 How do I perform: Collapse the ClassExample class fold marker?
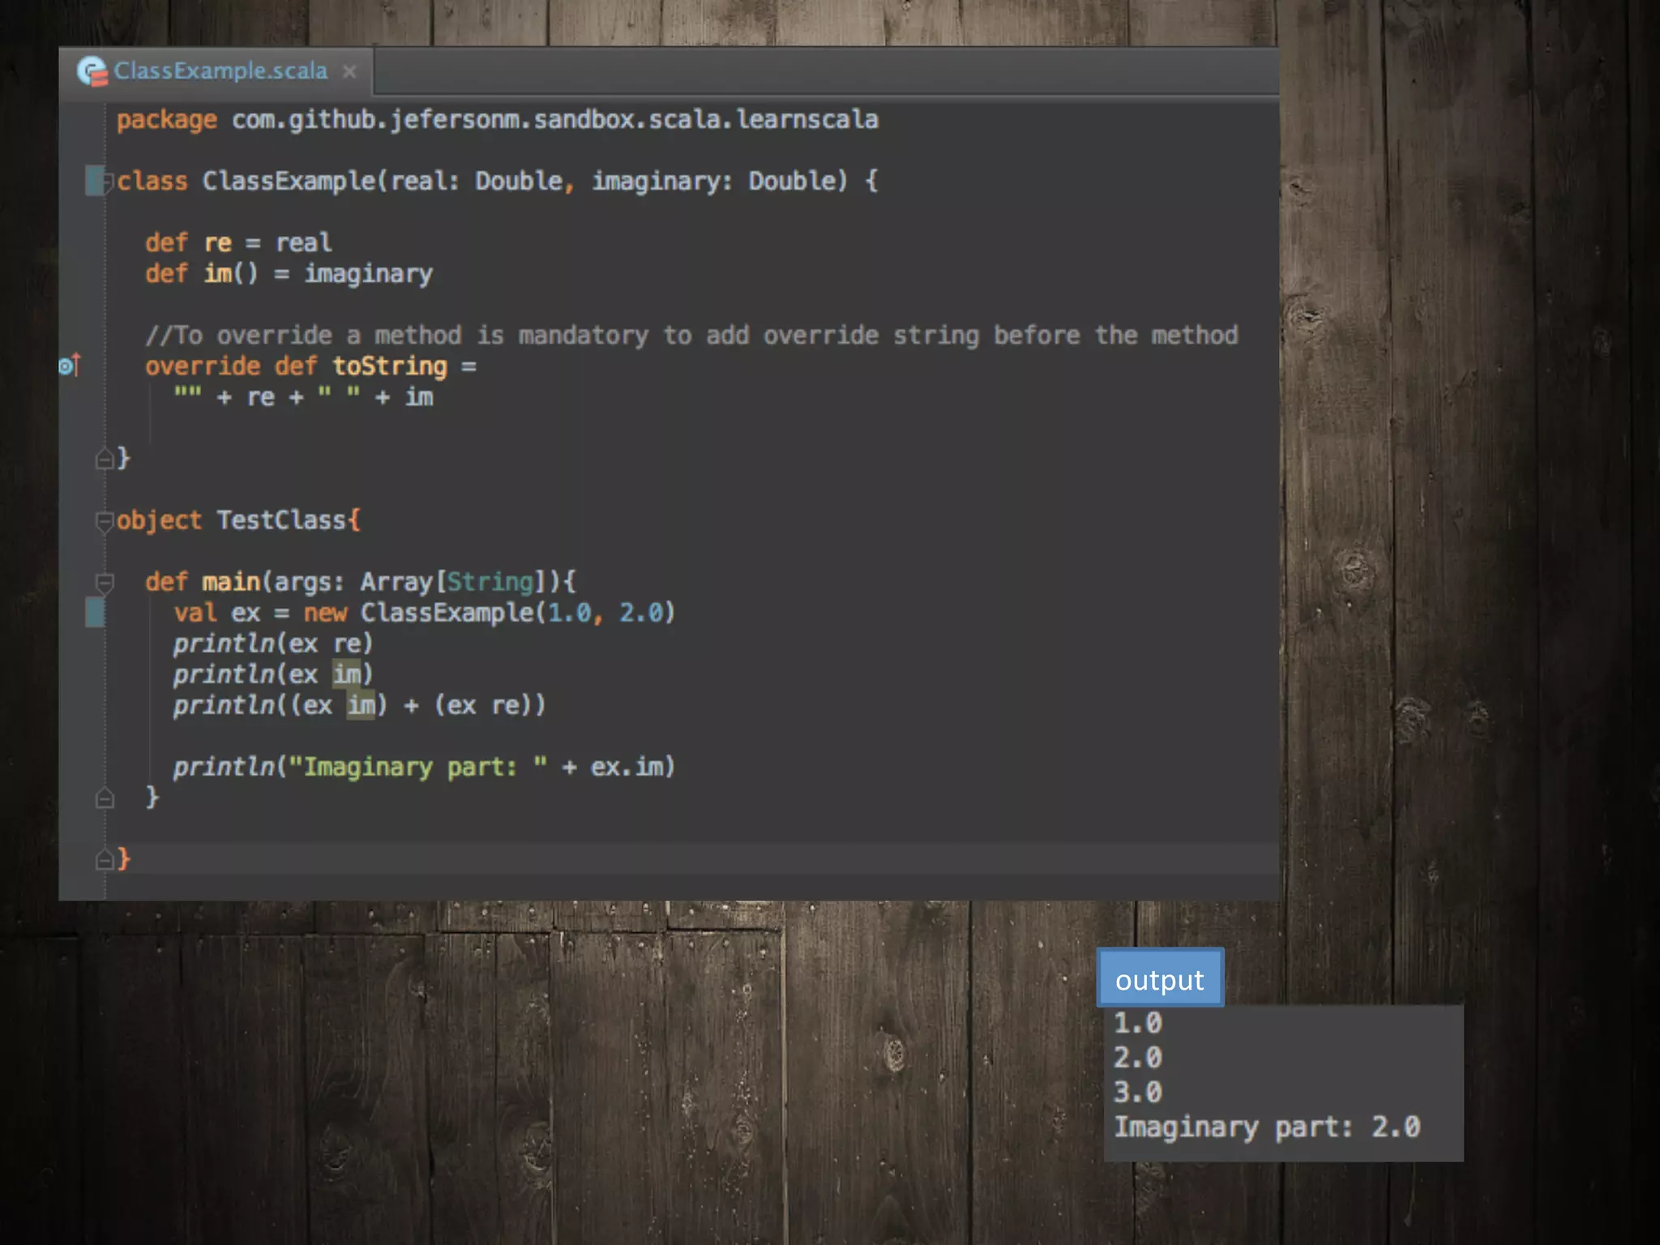point(108,182)
